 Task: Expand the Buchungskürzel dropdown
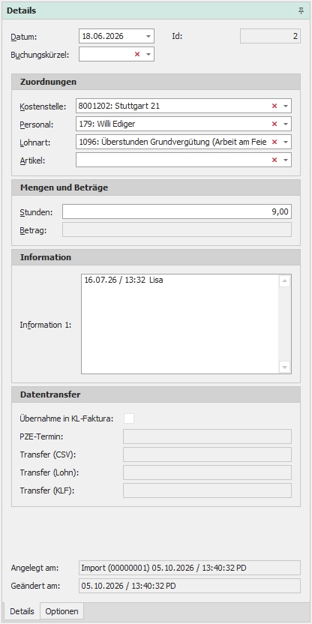[x=148, y=54]
